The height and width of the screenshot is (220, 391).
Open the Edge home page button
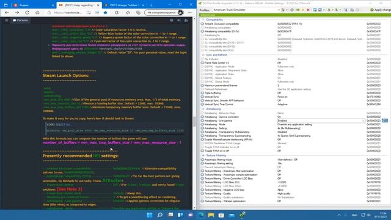pyautogui.click(x=37, y=12)
